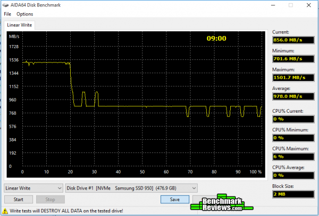Open the Options menu
Viewport: 319px width, 216px height.
tap(24, 14)
